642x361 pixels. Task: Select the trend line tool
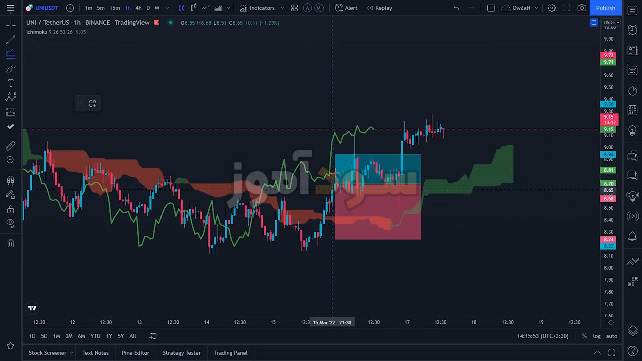click(x=10, y=40)
